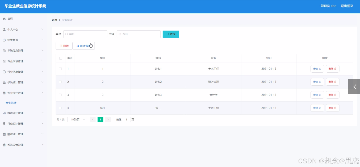Click the power icon for 学生管理
The image size is (360, 167).
tap(4, 40)
